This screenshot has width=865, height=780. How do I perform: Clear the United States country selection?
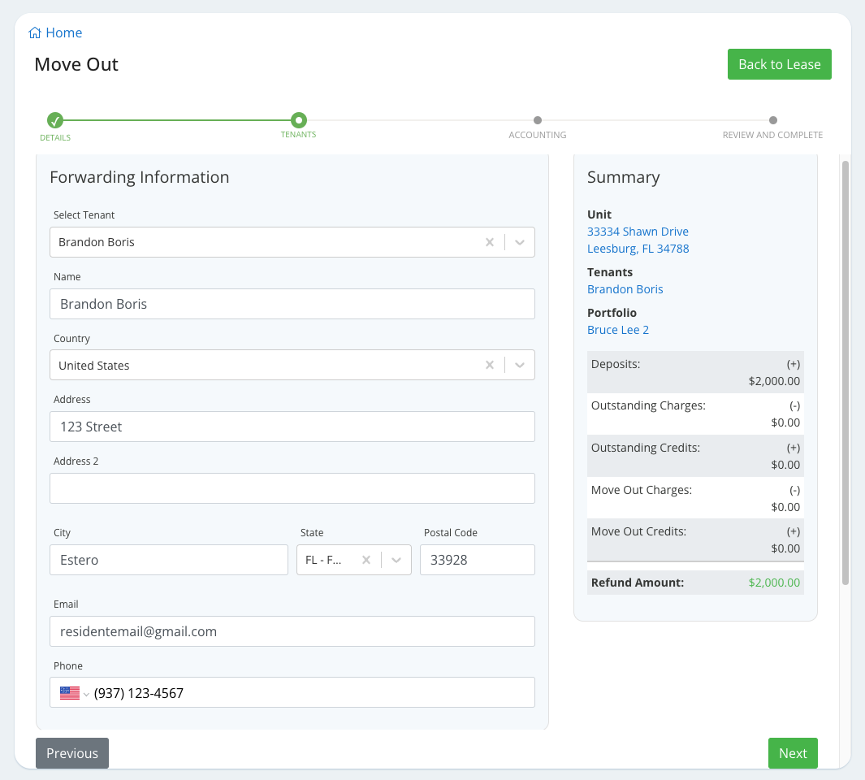pos(490,366)
